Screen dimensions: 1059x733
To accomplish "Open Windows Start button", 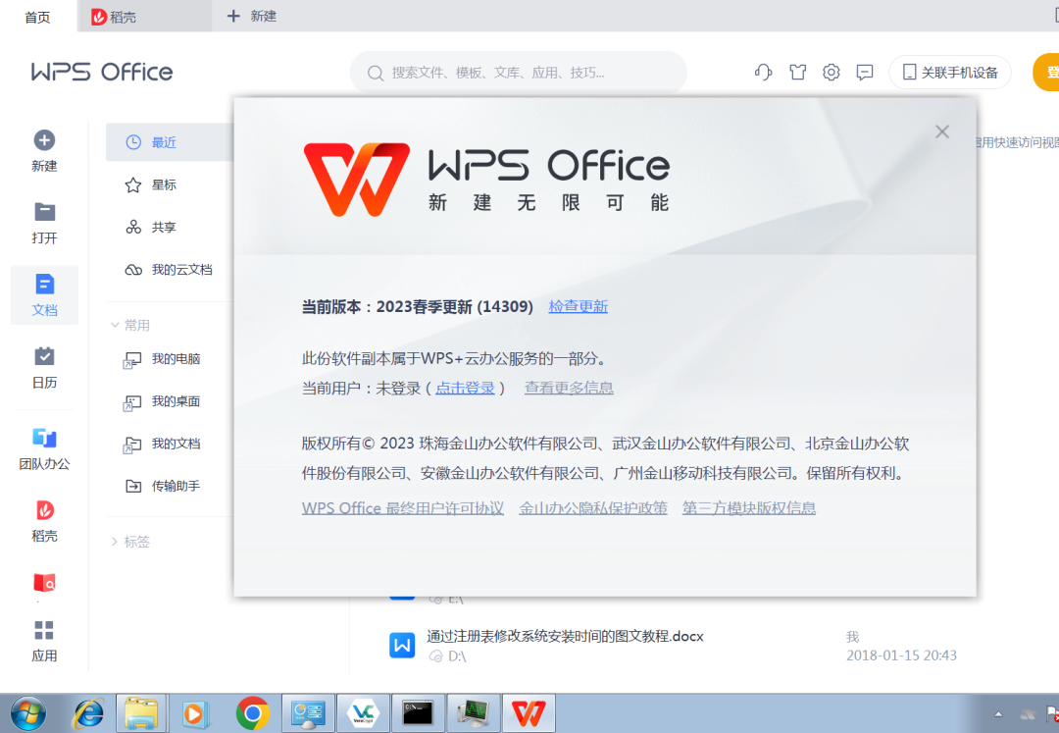I will [x=28, y=713].
